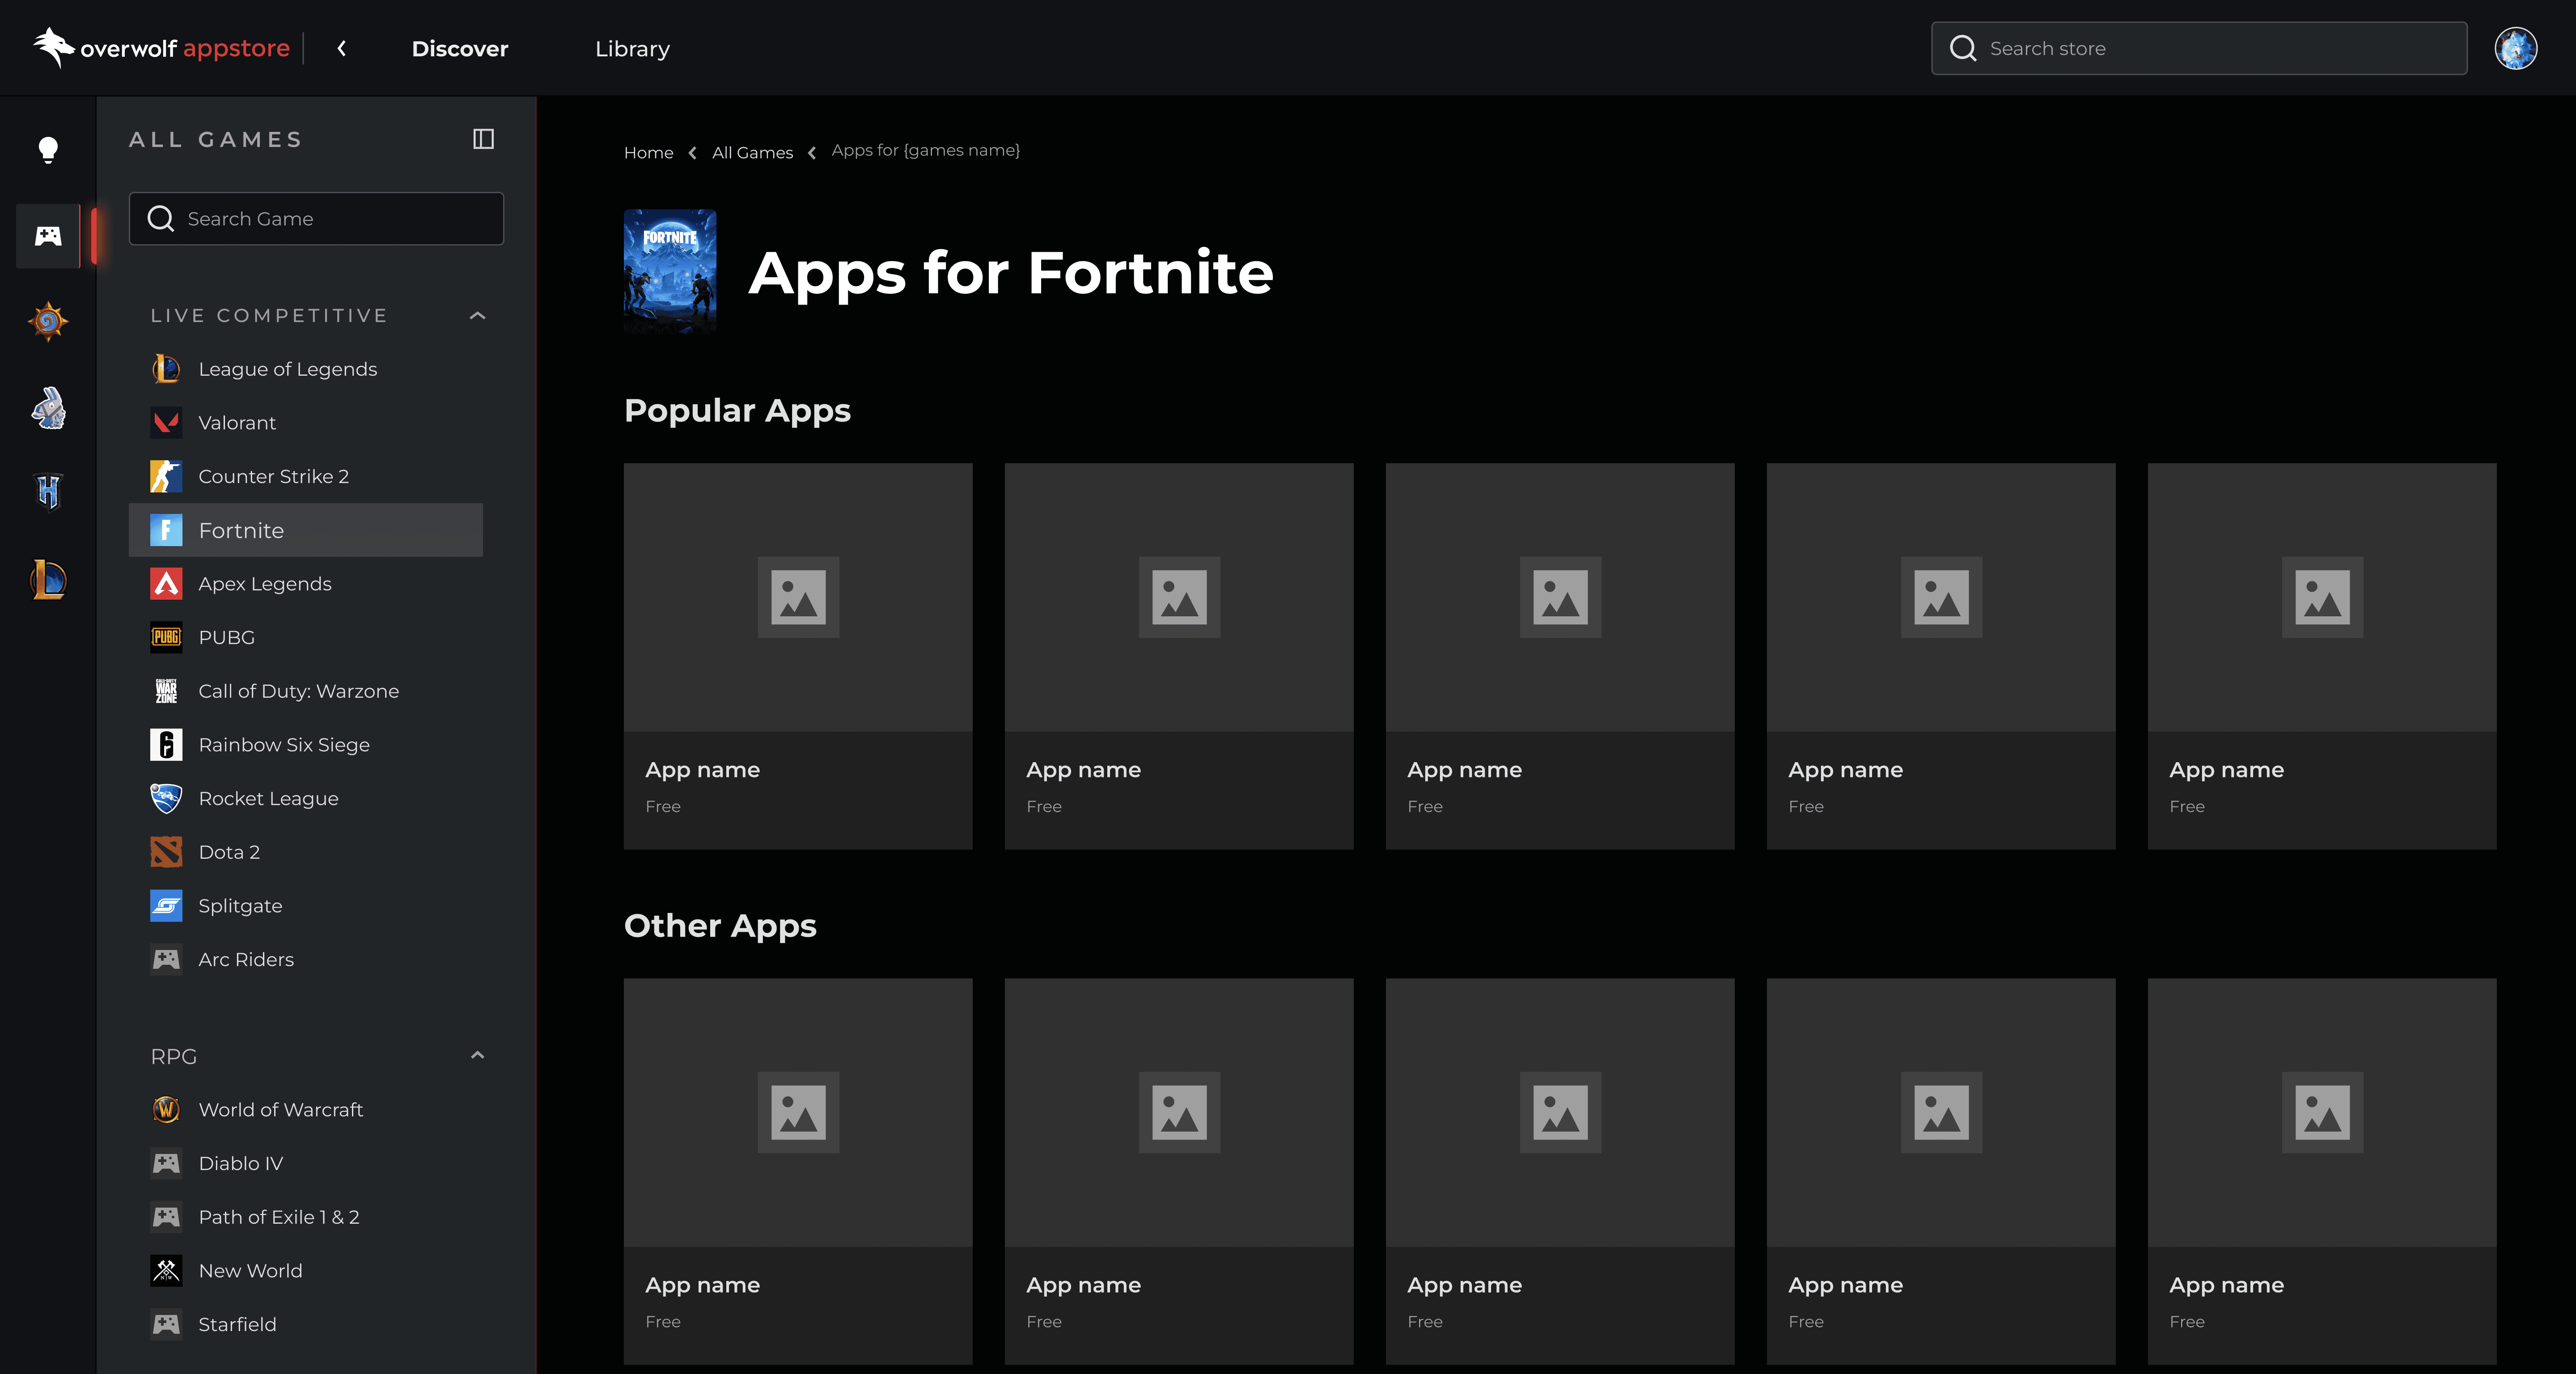
Task: Open the Fortnite llama icon in left rail
Action: point(48,408)
